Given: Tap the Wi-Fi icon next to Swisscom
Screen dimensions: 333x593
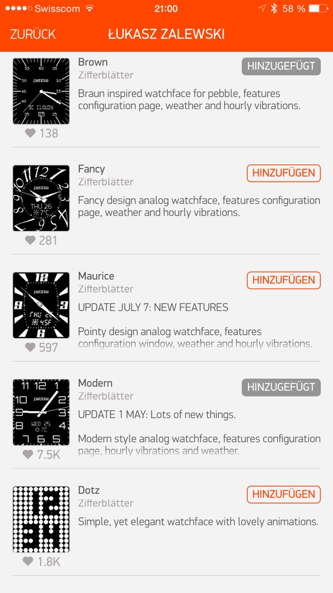Looking at the screenshot, I should tap(90, 9).
